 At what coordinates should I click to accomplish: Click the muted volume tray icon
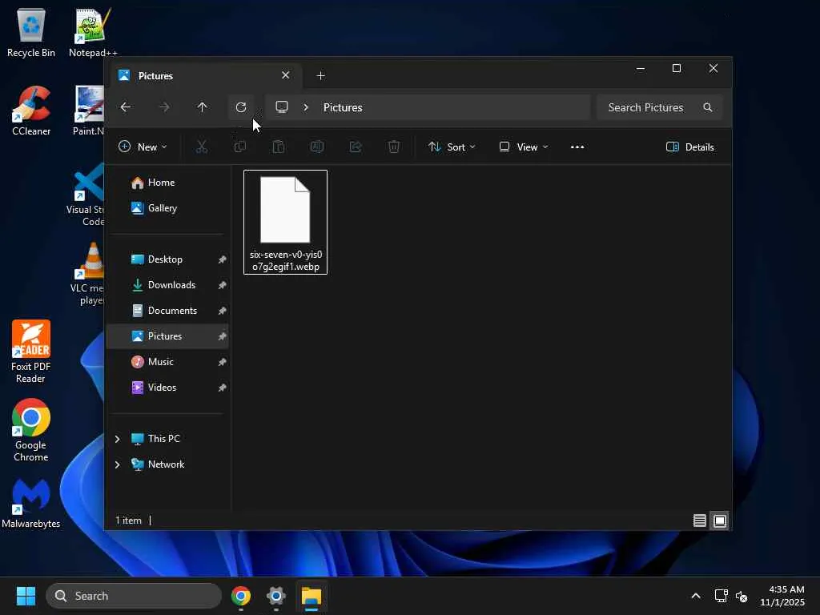742,596
